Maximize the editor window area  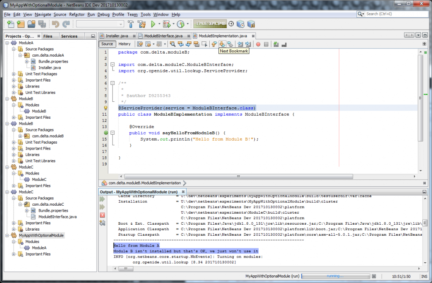(x=425, y=35)
